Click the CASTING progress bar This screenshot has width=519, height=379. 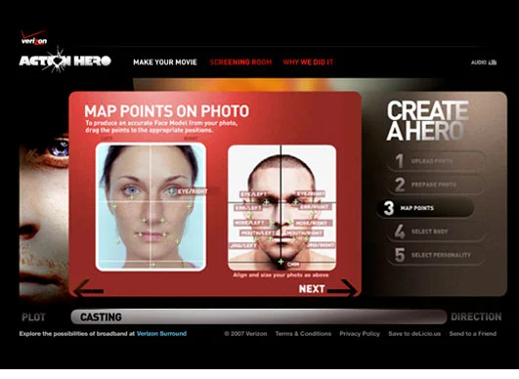[x=258, y=316]
